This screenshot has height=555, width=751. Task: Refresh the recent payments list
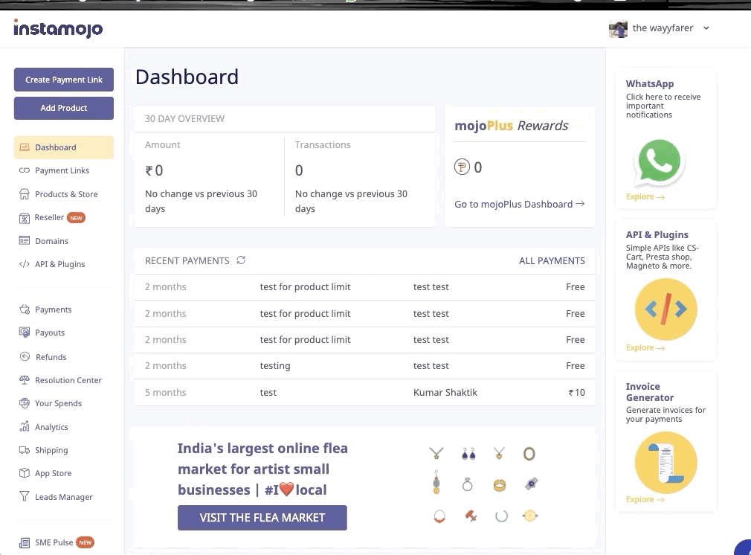point(241,260)
